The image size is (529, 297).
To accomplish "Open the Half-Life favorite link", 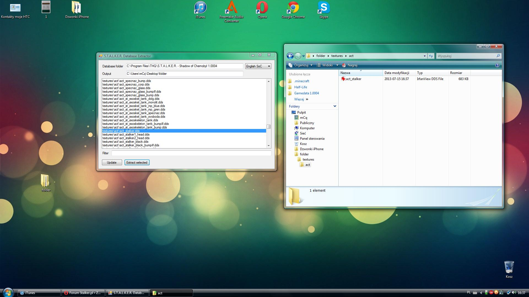I will [300, 87].
